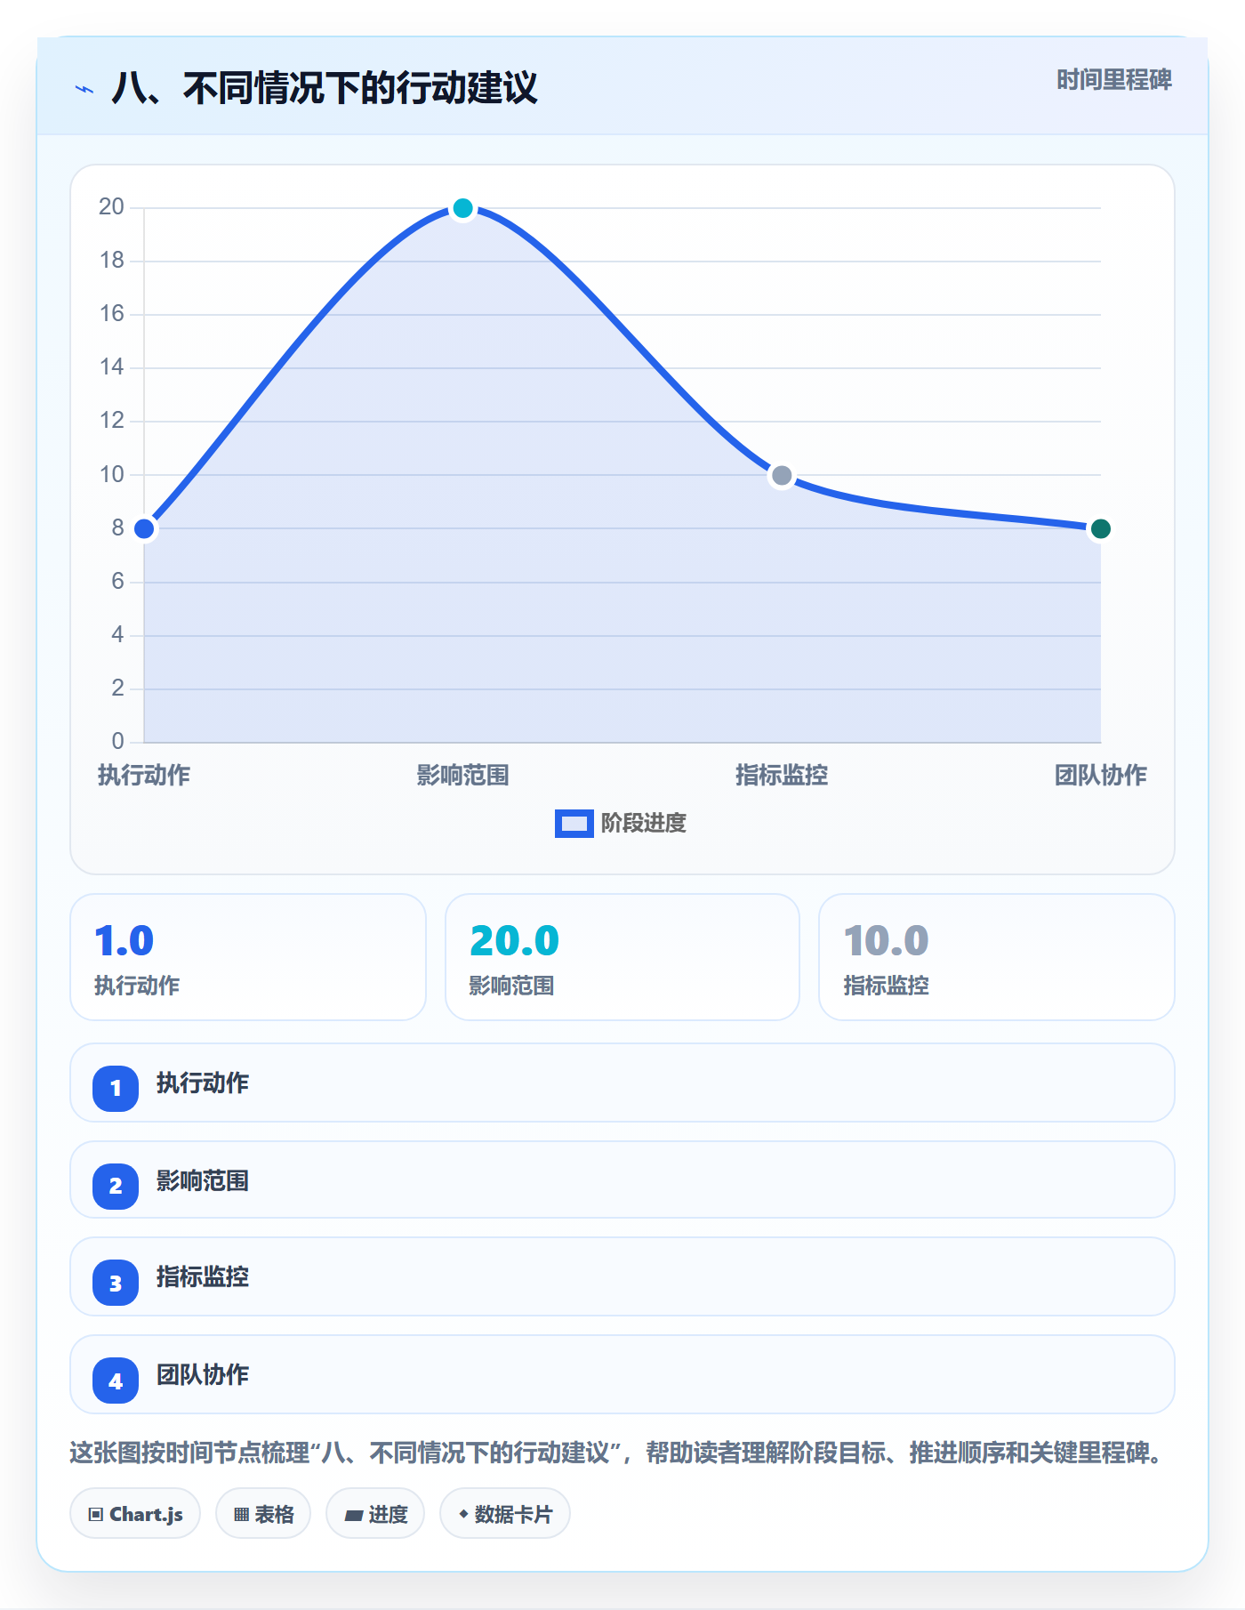The width and height of the screenshot is (1245, 1610).
Task: Click the 影响范围 x-axis label under the chart
Action: pyautogui.click(x=462, y=775)
